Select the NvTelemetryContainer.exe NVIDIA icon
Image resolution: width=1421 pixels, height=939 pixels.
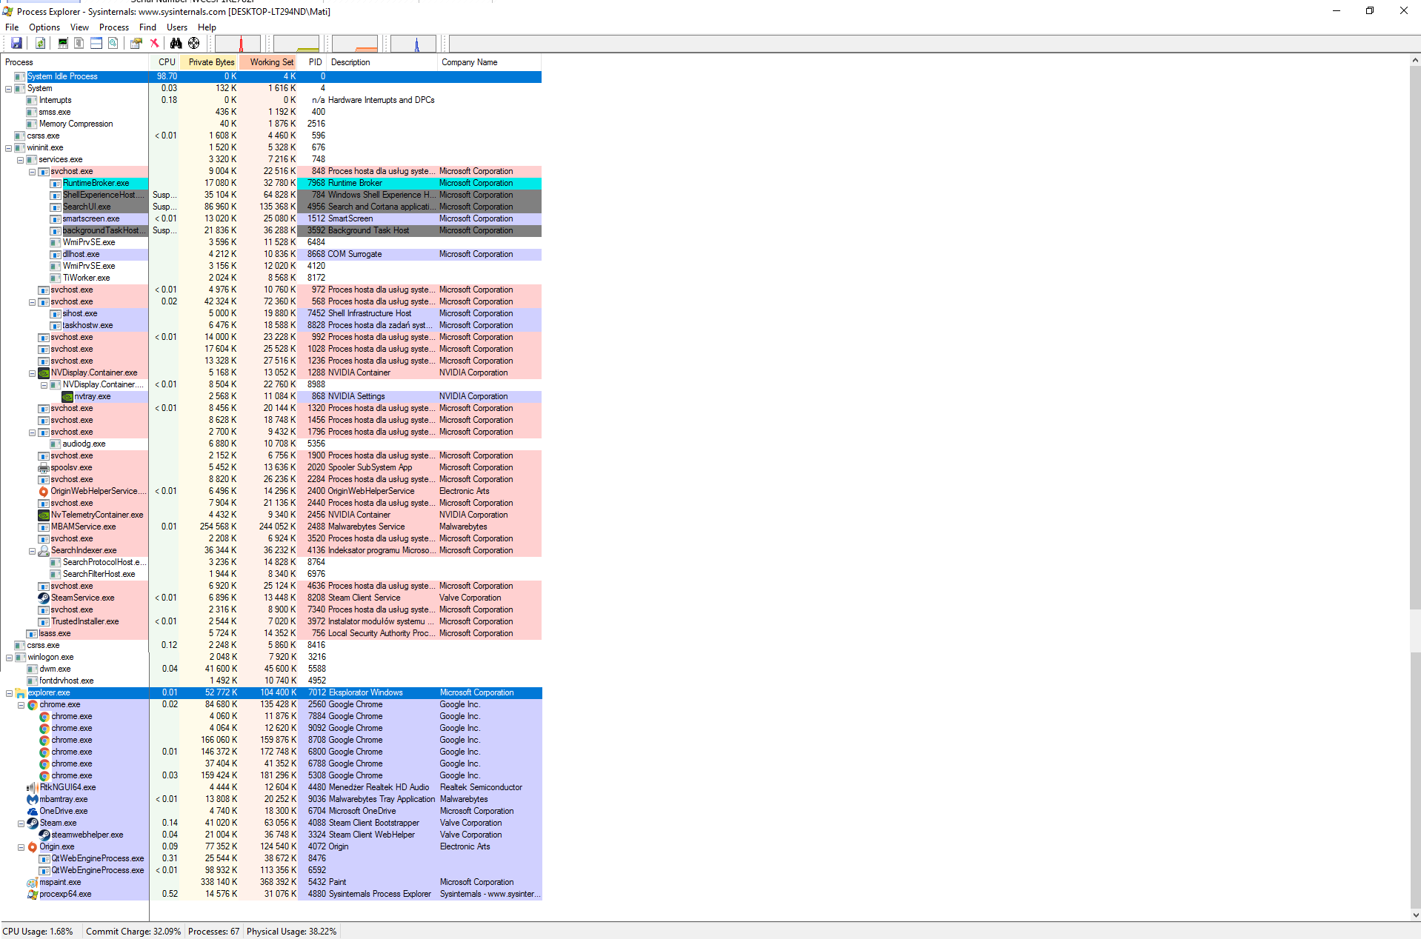[x=44, y=515]
